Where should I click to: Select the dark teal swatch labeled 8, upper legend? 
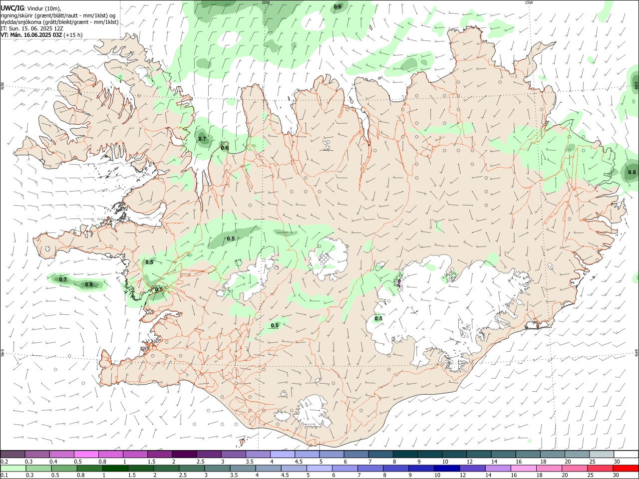pos(405,454)
